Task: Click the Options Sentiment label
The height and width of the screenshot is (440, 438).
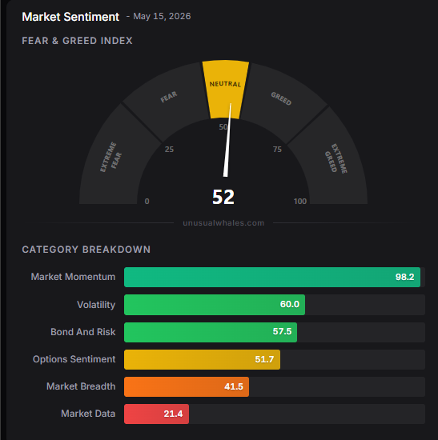Action: click(x=74, y=359)
